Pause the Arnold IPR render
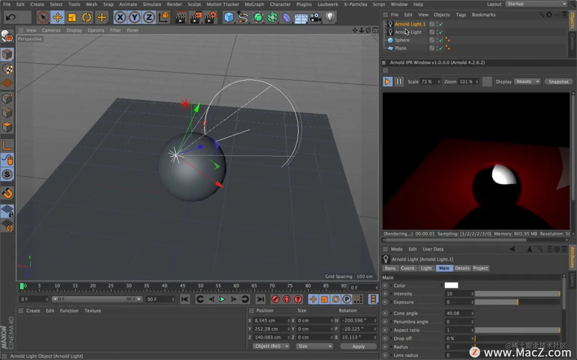The height and width of the screenshot is (360, 577). [399, 82]
